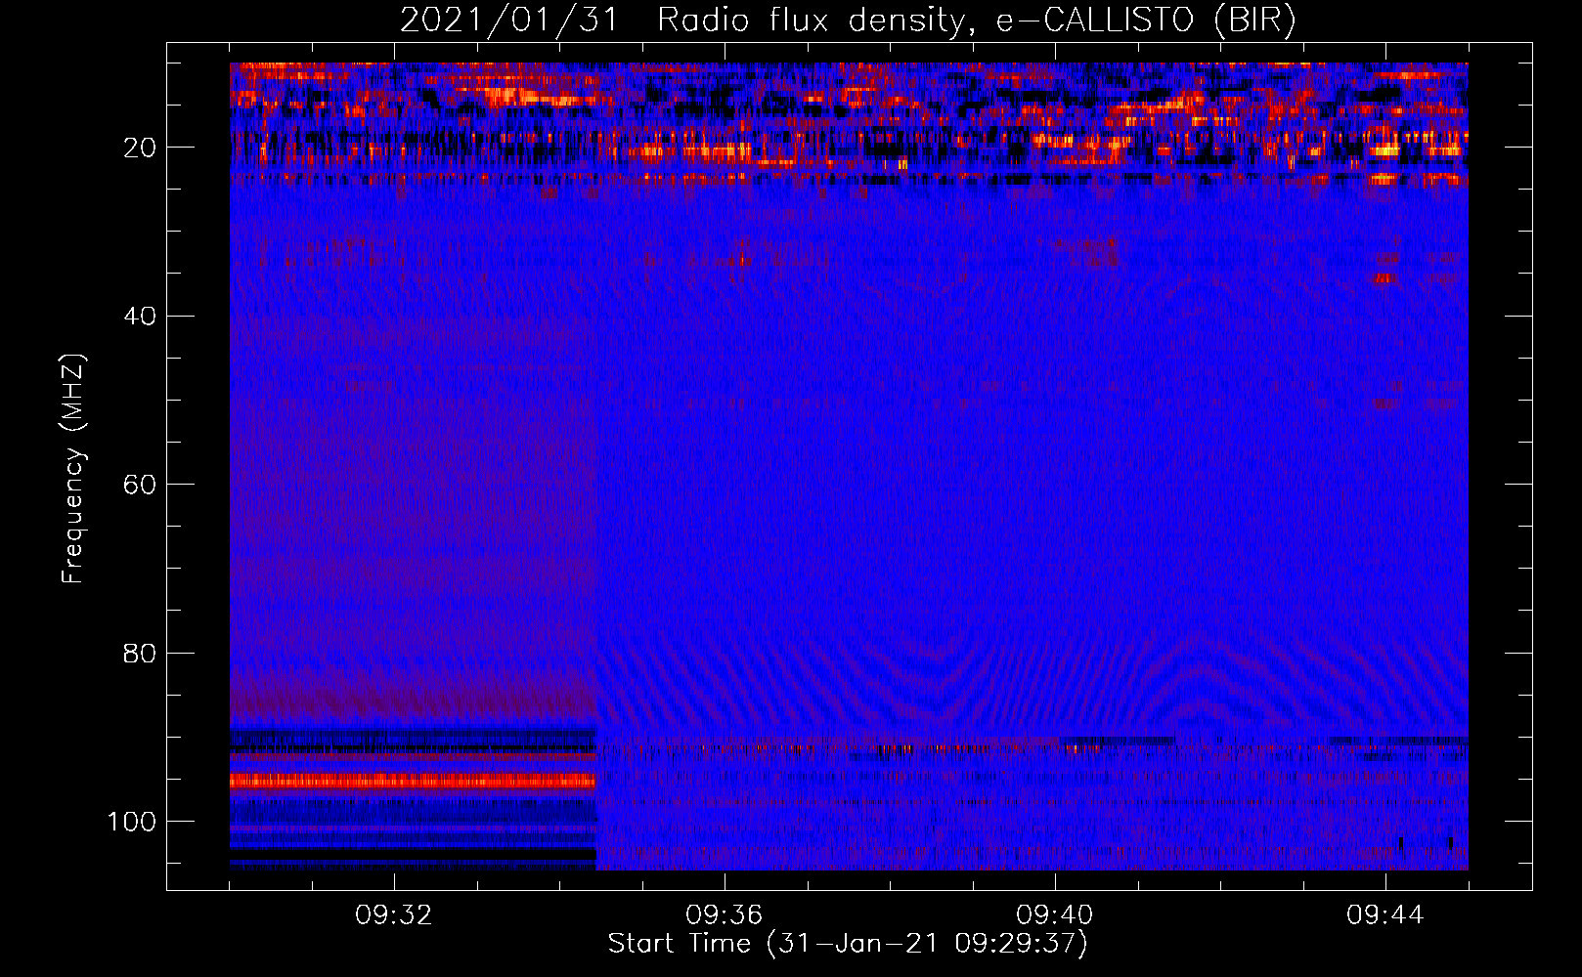Click the 09:40 time tick label
This screenshot has width=1582, height=977.
[x=1055, y=915]
